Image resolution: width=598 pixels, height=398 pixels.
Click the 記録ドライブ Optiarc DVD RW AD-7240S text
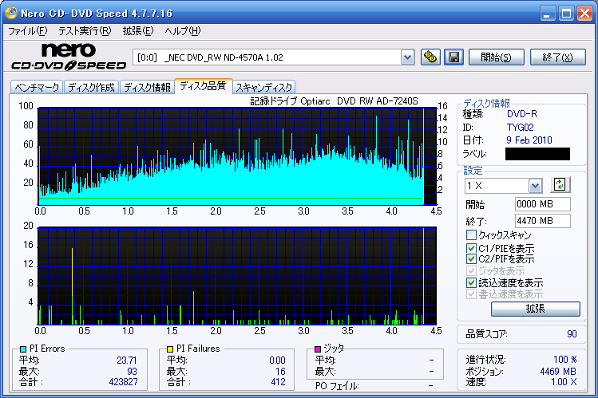[x=334, y=101]
